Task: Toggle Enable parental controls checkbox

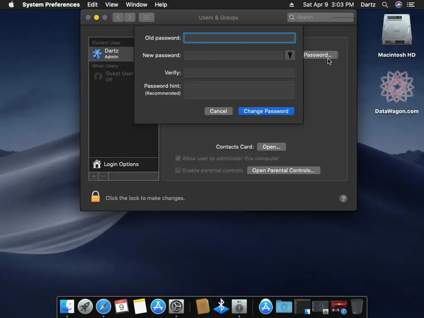Action: coord(178,170)
